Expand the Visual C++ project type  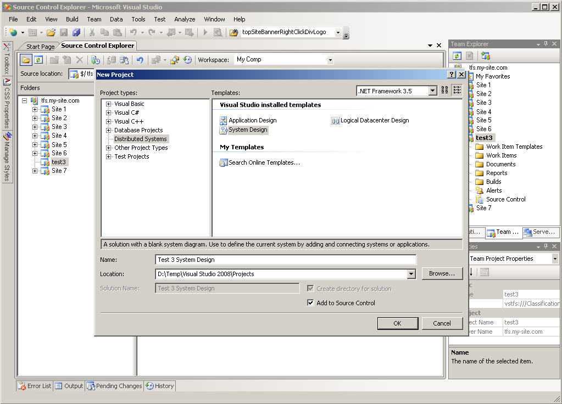coord(108,121)
